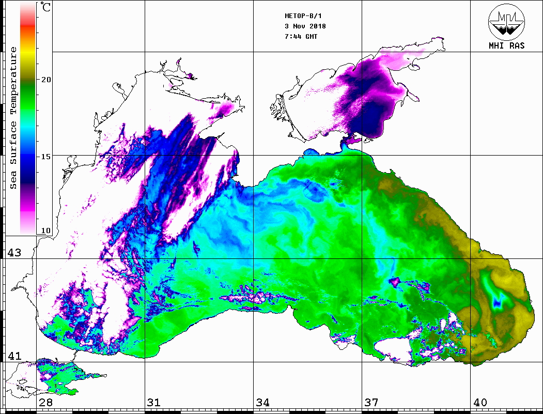This screenshot has height=414, width=543.
Task: Click the 10 mark on the temperature scale
Action: point(46,231)
